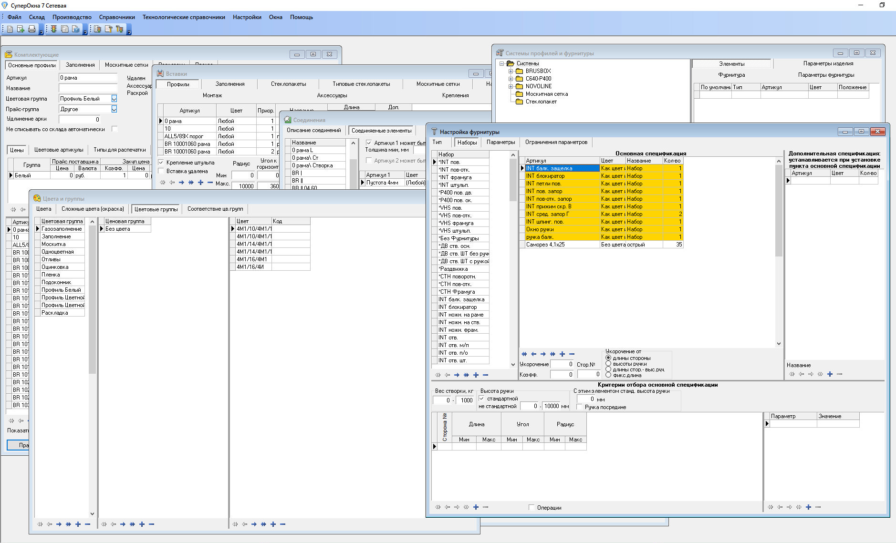896x543 pixels.
Task: Select 'INT блокиратор' row in Основная спецификация
Action: tap(604, 176)
